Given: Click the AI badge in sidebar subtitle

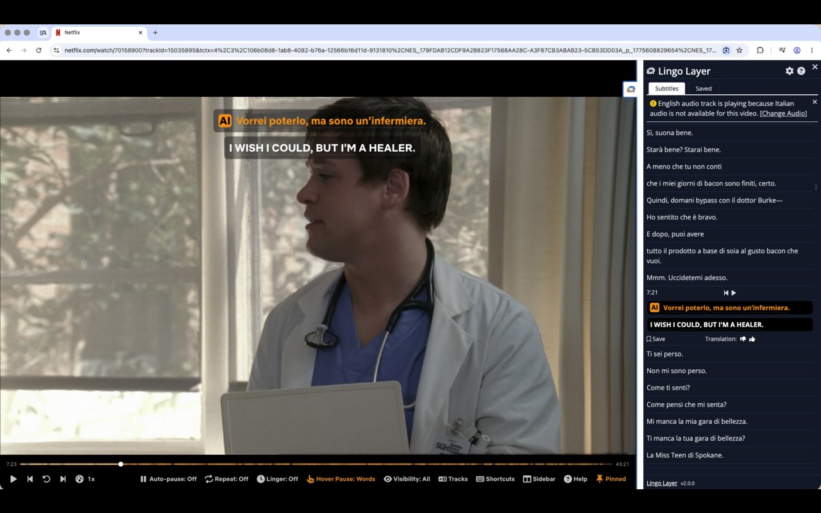Looking at the screenshot, I should [x=654, y=308].
